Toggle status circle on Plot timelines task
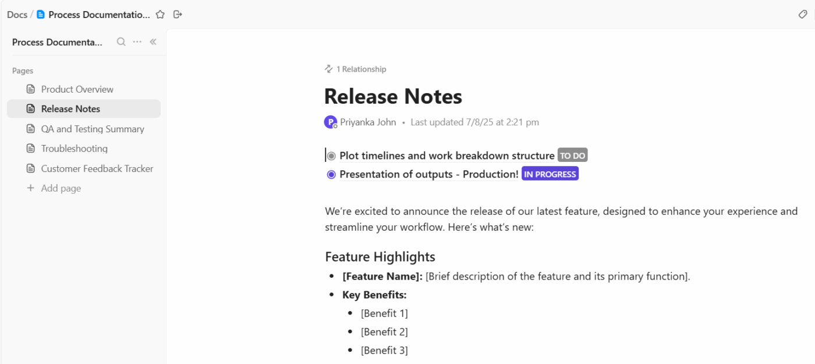815x364 pixels. pos(332,156)
